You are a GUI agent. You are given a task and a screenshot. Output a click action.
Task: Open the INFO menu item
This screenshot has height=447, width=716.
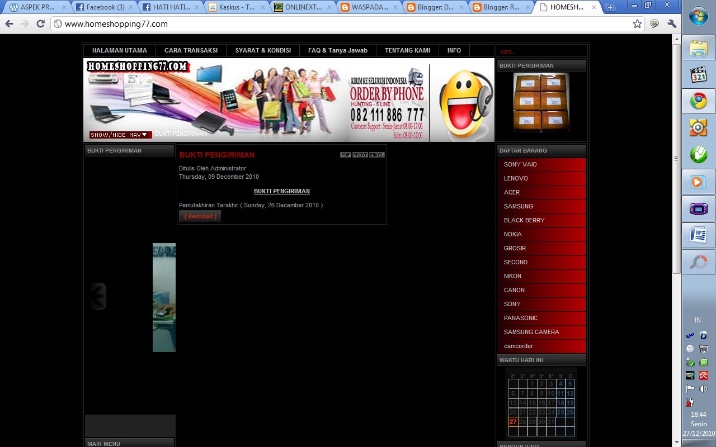pyautogui.click(x=454, y=50)
